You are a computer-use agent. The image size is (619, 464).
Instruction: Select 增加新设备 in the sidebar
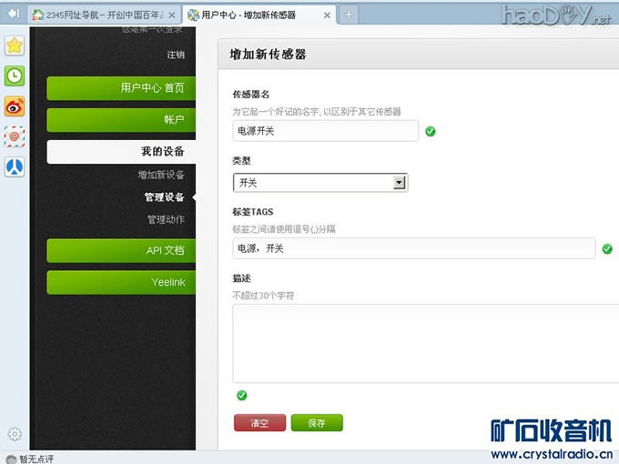pos(161,175)
